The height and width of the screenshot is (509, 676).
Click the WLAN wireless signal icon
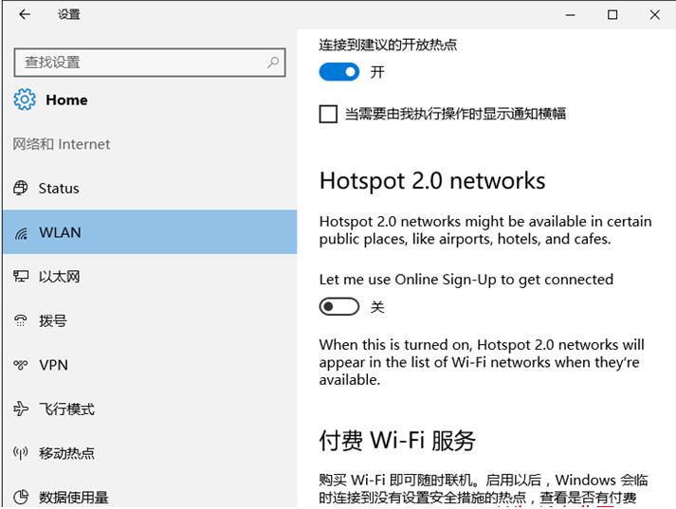(x=21, y=233)
